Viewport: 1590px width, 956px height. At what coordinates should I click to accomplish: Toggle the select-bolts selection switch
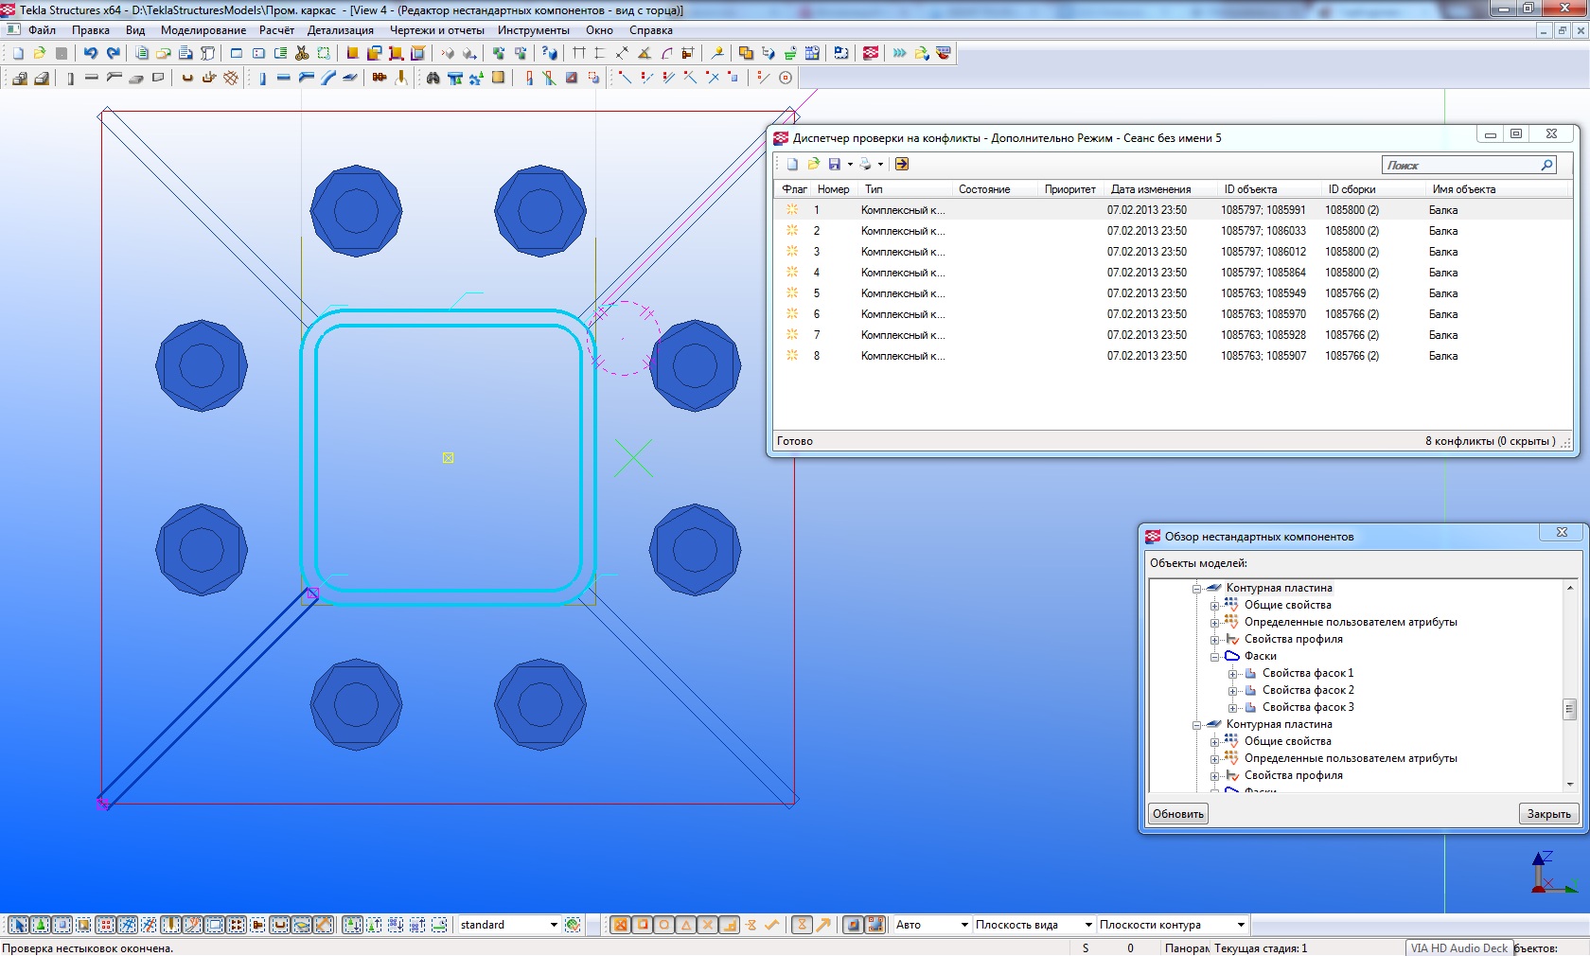pos(237,925)
